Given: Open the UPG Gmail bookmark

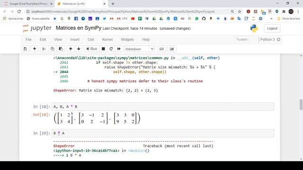Looking at the screenshot, I should tap(122, 19).
